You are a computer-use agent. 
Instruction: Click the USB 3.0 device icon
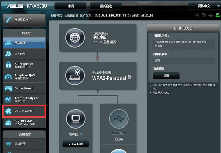[x=119, y=119]
